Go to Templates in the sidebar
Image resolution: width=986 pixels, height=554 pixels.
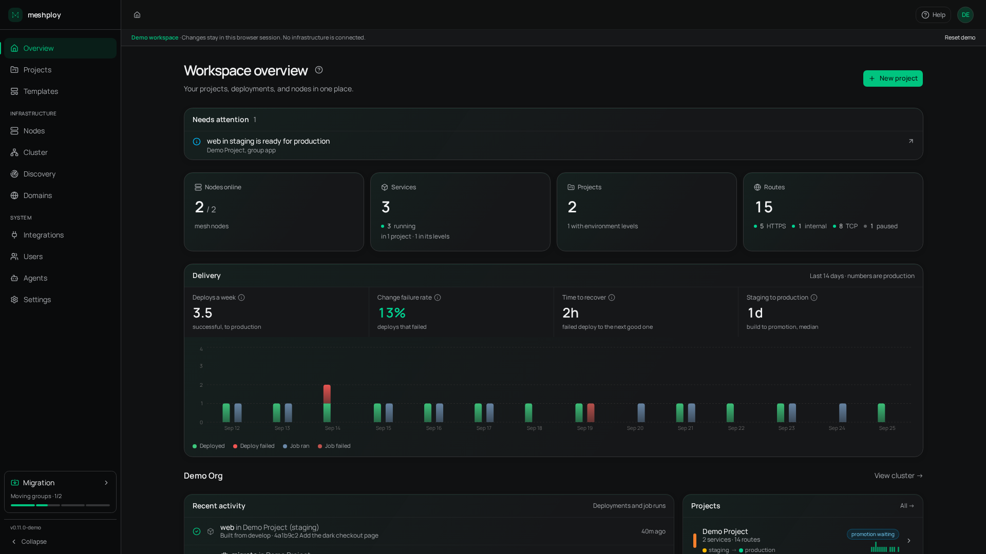pos(61,91)
